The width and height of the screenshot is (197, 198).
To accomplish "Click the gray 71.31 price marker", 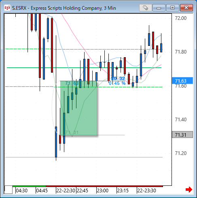I will (x=182, y=135).
